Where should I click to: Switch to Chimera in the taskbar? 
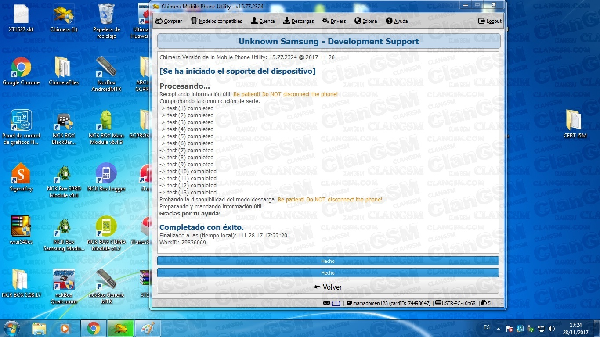(120, 328)
